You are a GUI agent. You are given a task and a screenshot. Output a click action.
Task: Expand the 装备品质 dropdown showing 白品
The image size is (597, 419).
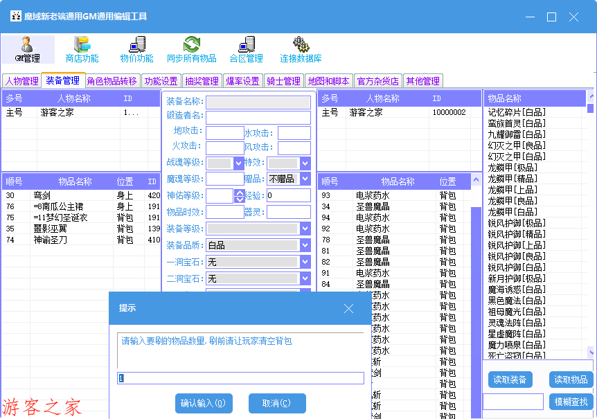click(x=305, y=245)
